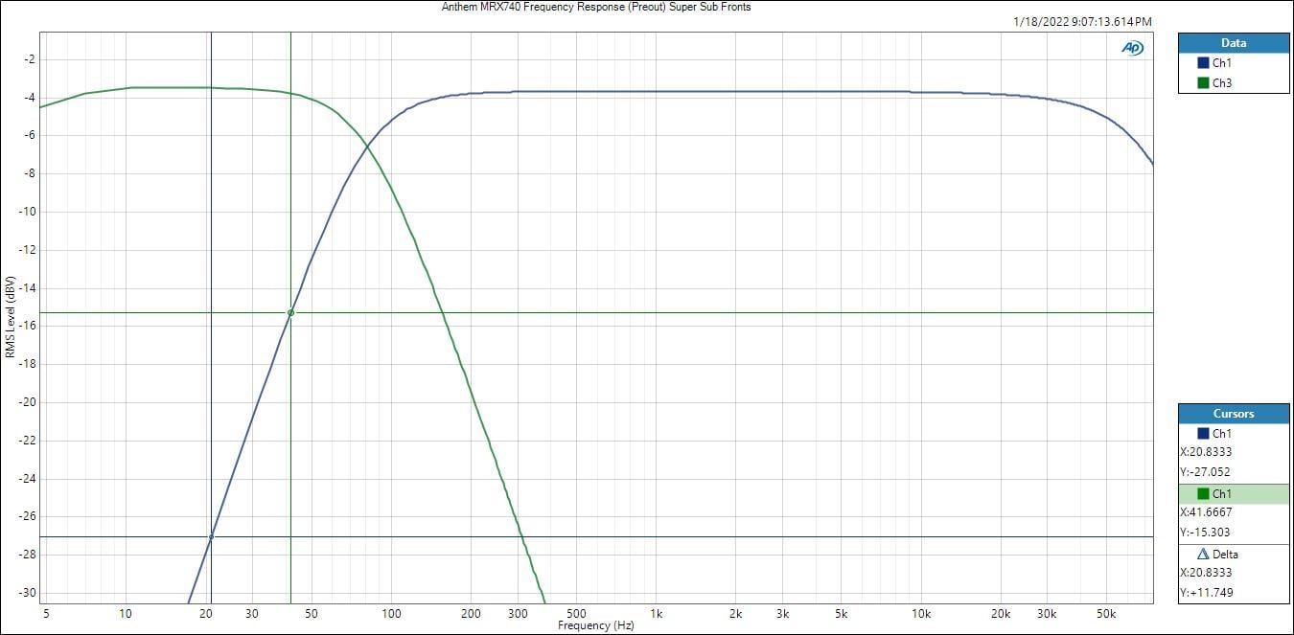The height and width of the screenshot is (635, 1294).
Task: Click the Frequency (Hz) axis title
Action: 595,625
